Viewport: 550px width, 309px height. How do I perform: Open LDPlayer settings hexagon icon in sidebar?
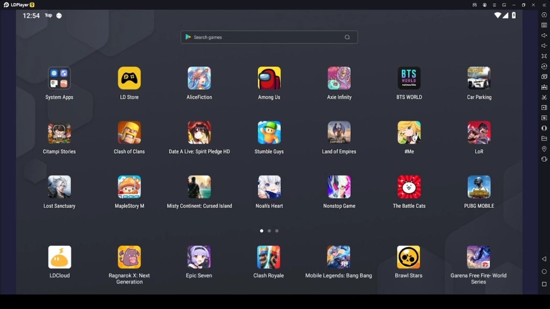pyautogui.click(x=544, y=14)
